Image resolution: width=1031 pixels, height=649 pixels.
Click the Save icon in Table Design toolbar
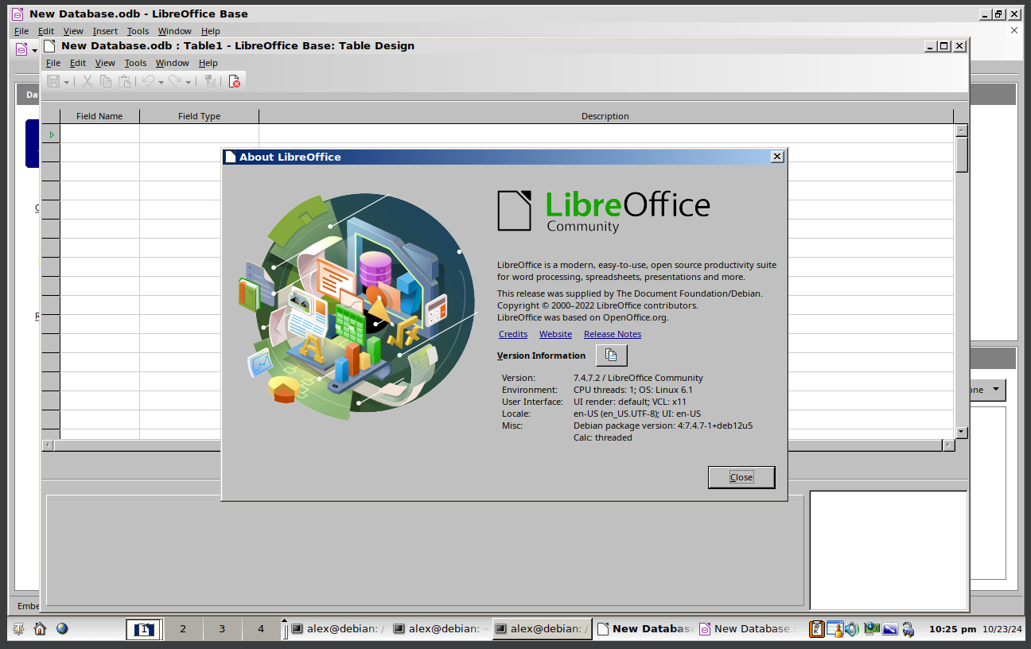point(53,81)
